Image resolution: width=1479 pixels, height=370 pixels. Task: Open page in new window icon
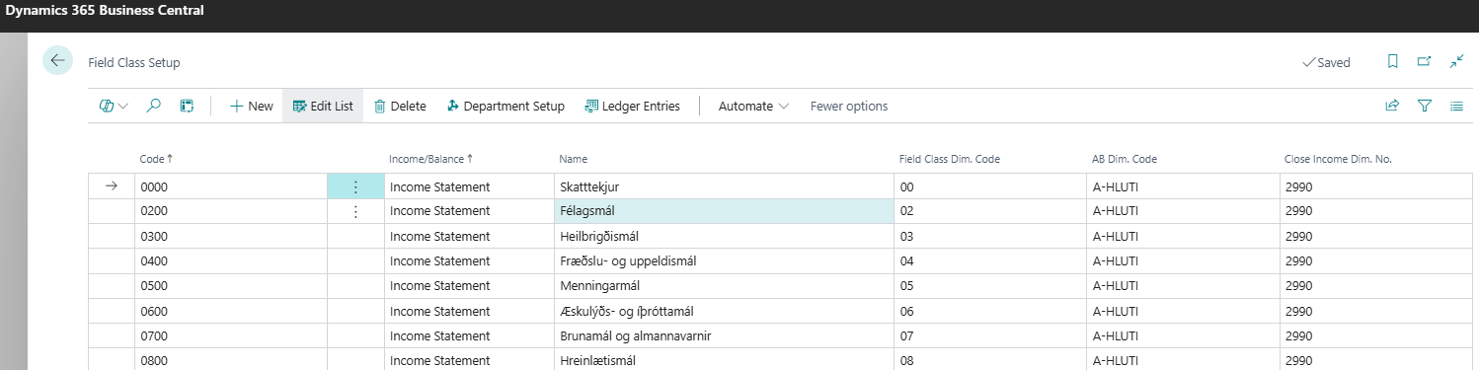pos(1425,61)
